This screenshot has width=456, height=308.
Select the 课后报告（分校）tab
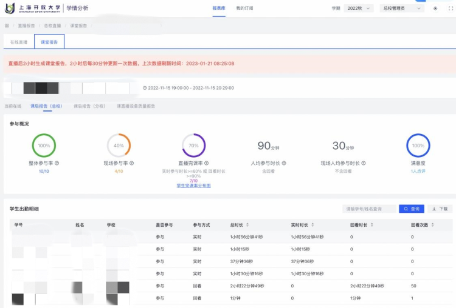[x=89, y=106]
